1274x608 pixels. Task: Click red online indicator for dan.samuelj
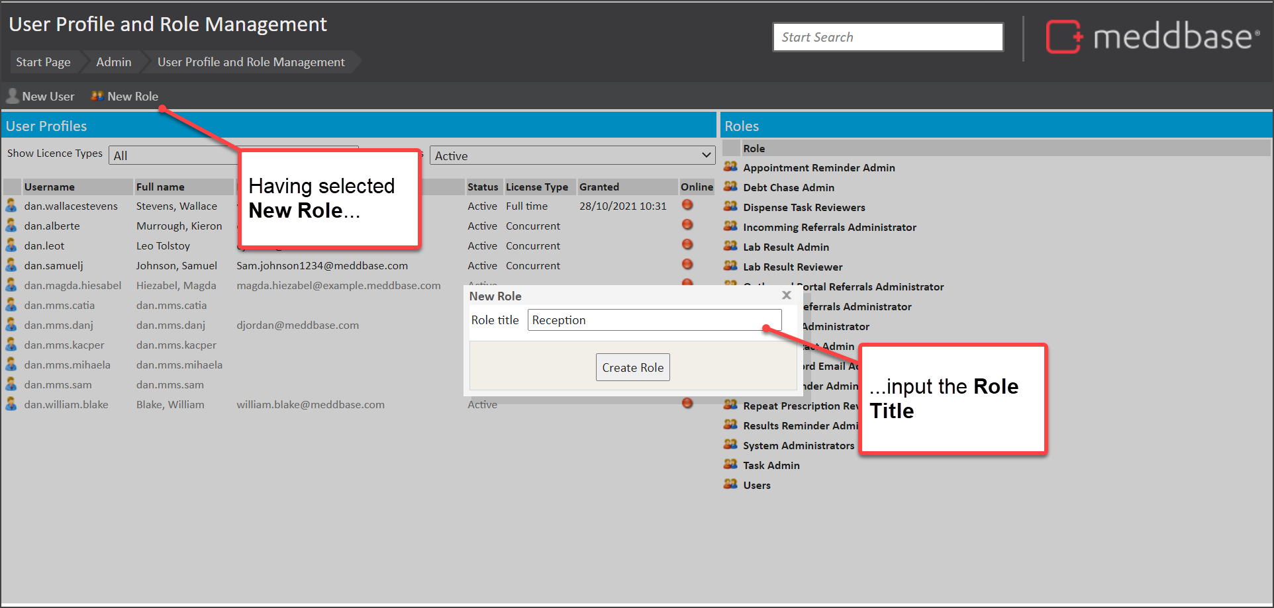687,265
